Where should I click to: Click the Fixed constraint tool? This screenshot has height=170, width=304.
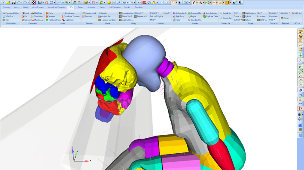(x=25, y=13)
